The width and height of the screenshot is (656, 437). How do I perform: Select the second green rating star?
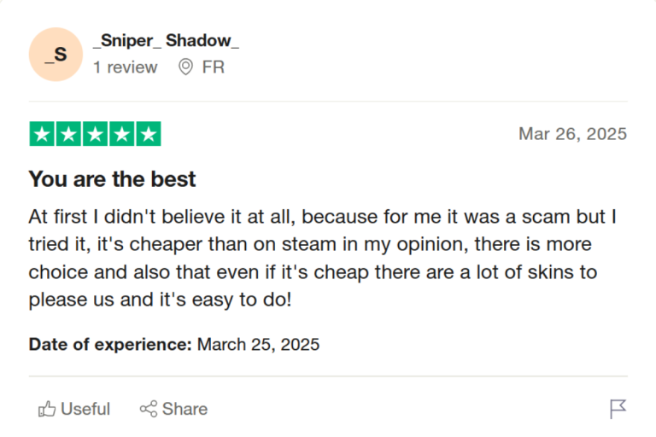[x=68, y=134]
